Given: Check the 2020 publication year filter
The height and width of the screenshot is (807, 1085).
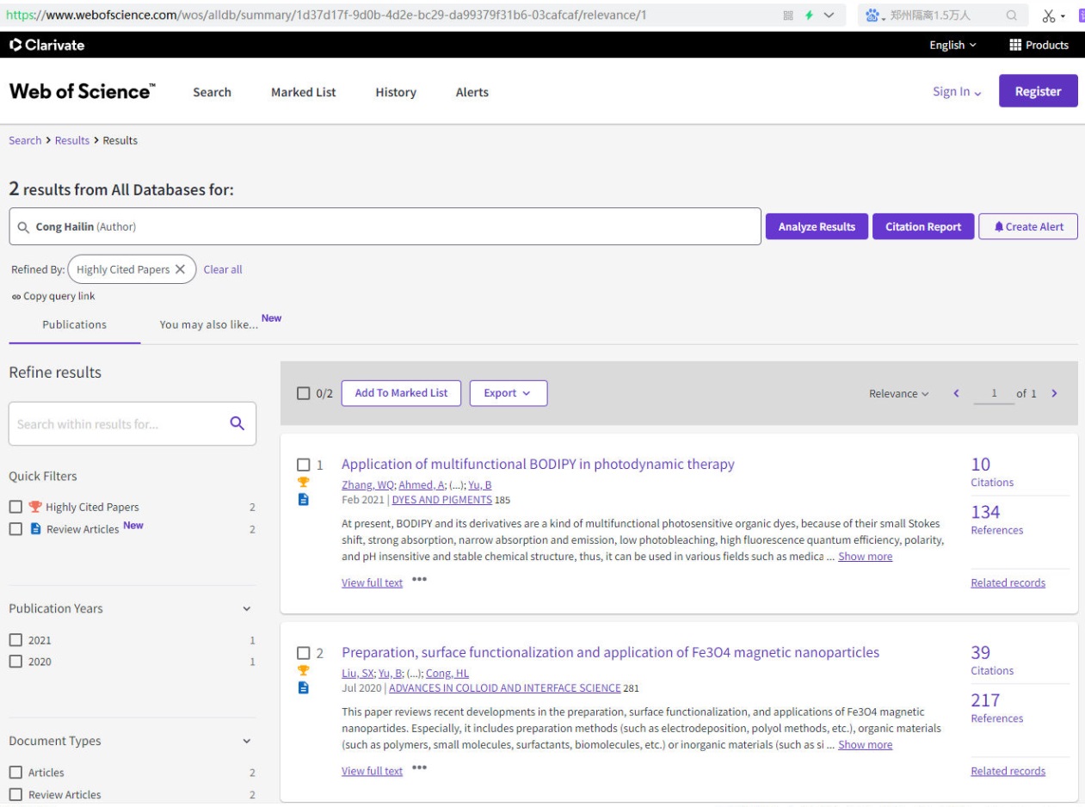Looking at the screenshot, I should pos(15,662).
